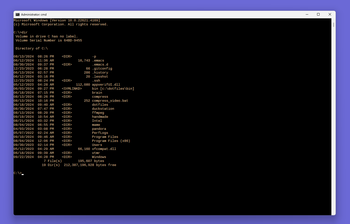Screen dimensions: 350x224
Task: Click the duckstation directory name
Action: [103, 109]
